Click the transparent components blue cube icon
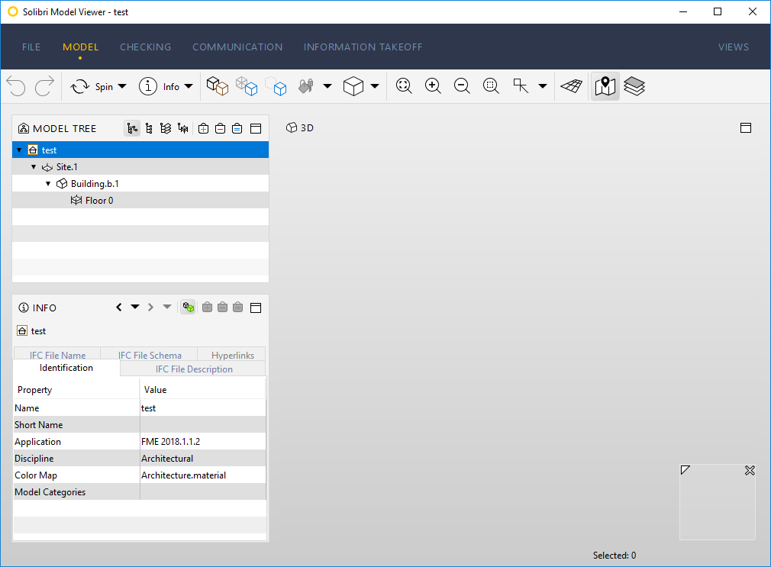771x567 pixels. pyautogui.click(x=247, y=86)
